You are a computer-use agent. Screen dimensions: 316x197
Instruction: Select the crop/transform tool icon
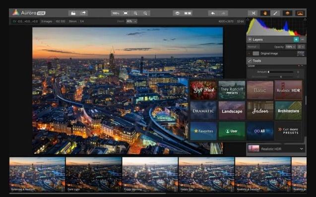(253, 13)
